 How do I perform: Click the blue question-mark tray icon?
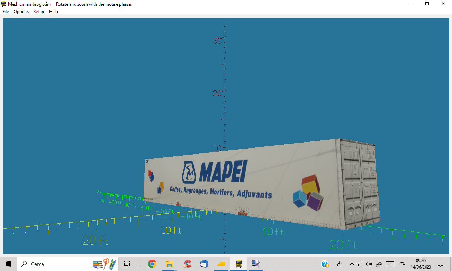click(325, 264)
